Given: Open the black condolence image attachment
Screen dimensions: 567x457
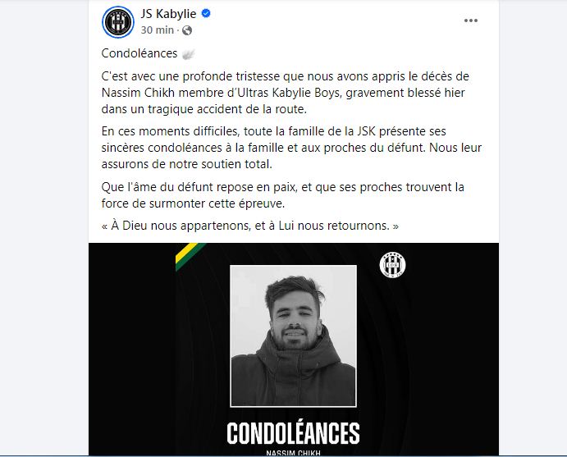Looking at the screenshot, I should [x=294, y=350].
